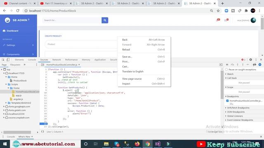Select ProductStock file in the tree
264x148 pixels.
20,81
